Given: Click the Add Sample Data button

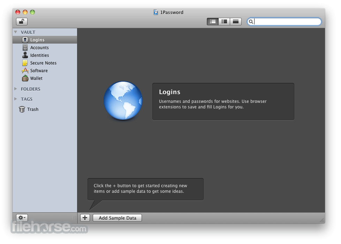Looking at the screenshot, I should (118, 218).
